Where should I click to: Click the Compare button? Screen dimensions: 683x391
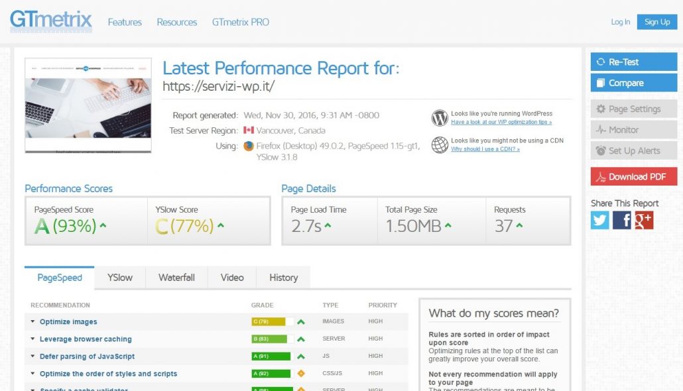634,83
